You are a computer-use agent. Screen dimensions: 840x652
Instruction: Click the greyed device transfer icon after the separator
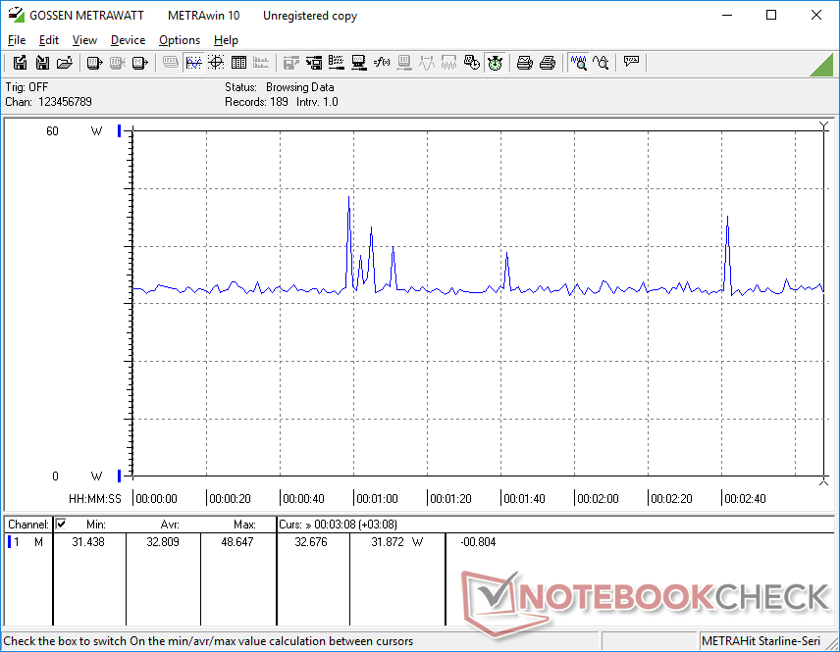(290, 63)
